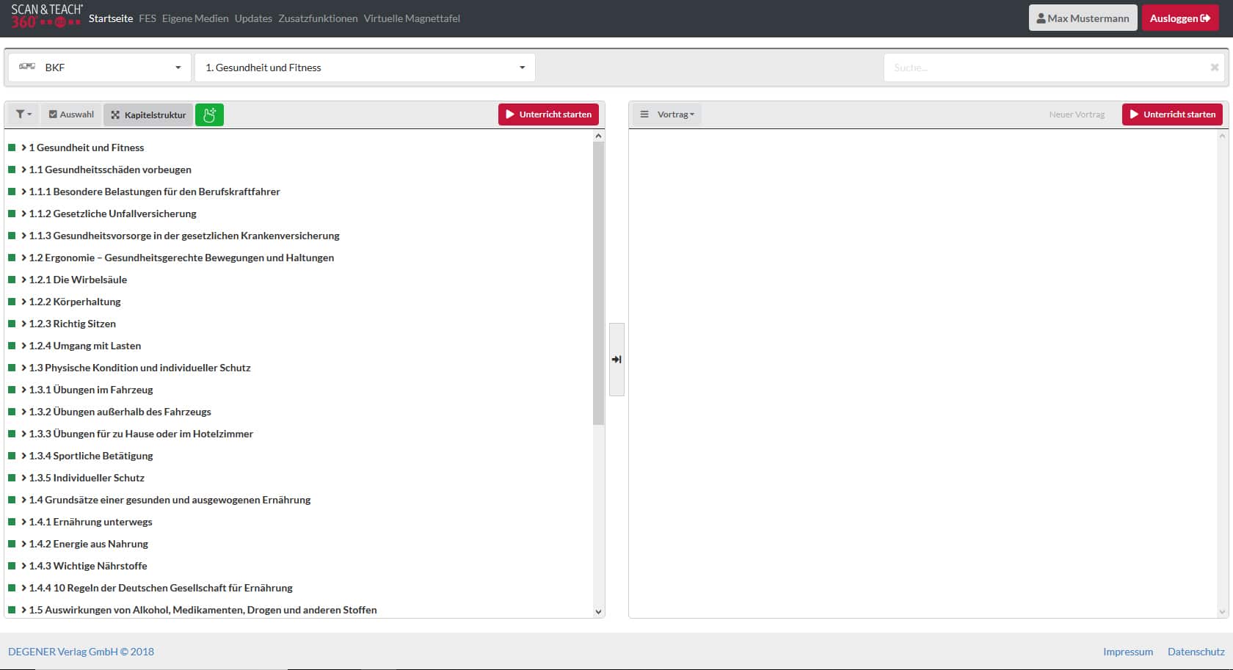Click the chapter list scrollbar thumb

(x=598, y=283)
